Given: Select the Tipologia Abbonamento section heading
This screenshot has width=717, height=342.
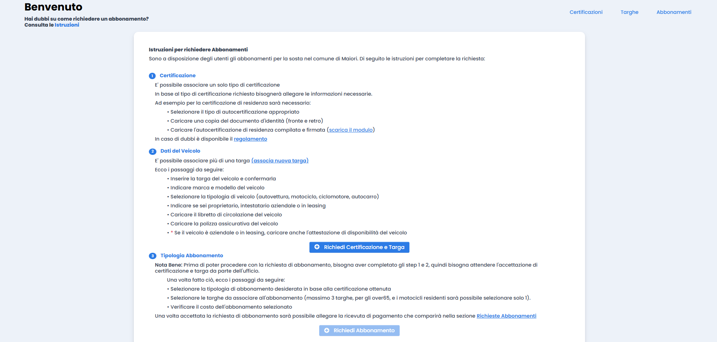Looking at the screenshot, I should 191,255.
